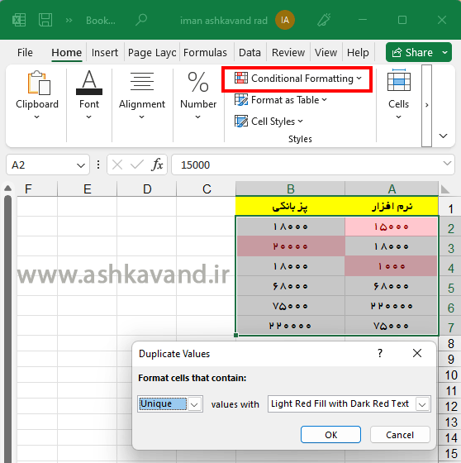Open the Formulas tab

(x=205, y=53)
